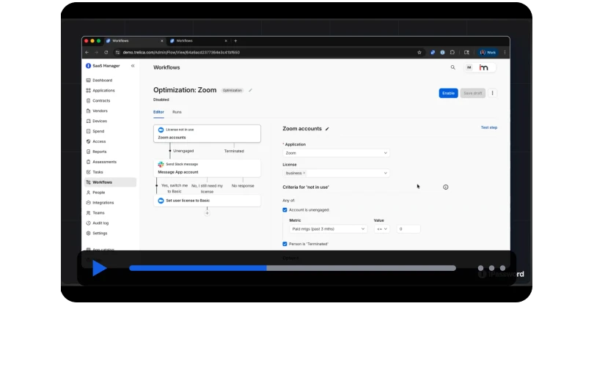Image resolution: width=594 pixels, height=369 pixels.
Task: Toggle Person is 'Terminated' checkbox
Action: pos(285,244)
